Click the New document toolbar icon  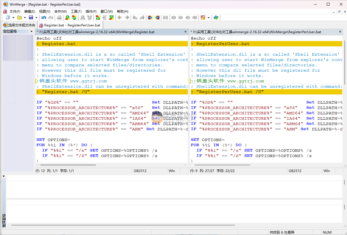8,17
